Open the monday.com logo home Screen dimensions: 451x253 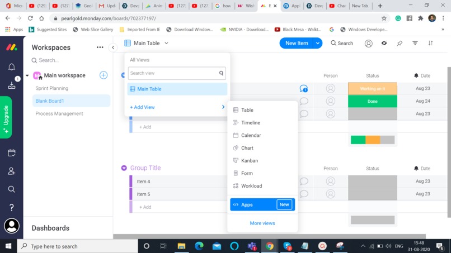click(x=12, y=47)
